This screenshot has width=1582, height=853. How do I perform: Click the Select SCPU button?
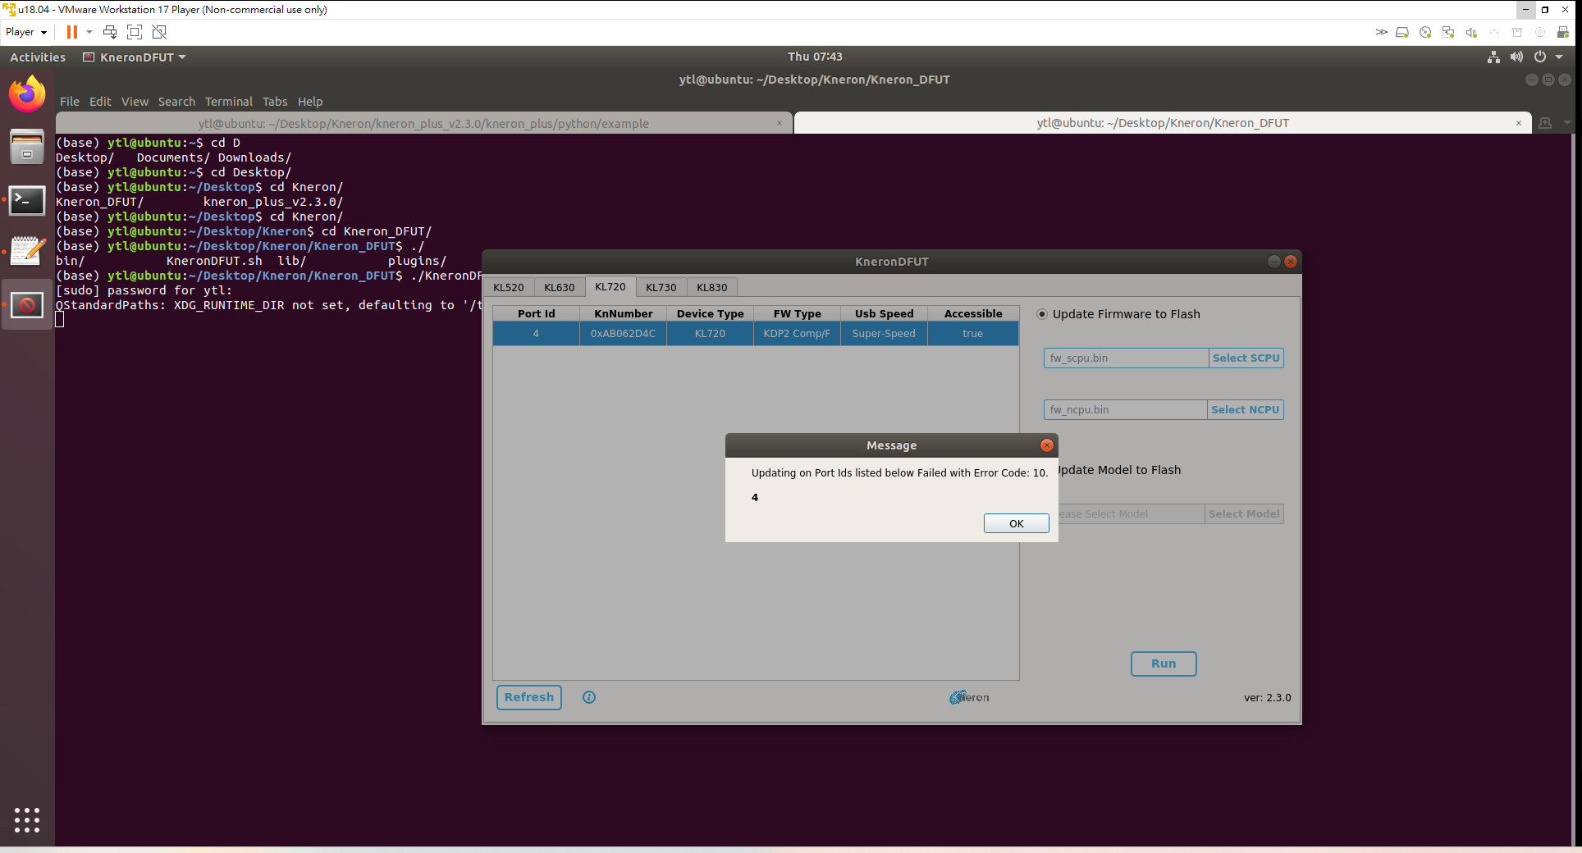(1246, 358)
